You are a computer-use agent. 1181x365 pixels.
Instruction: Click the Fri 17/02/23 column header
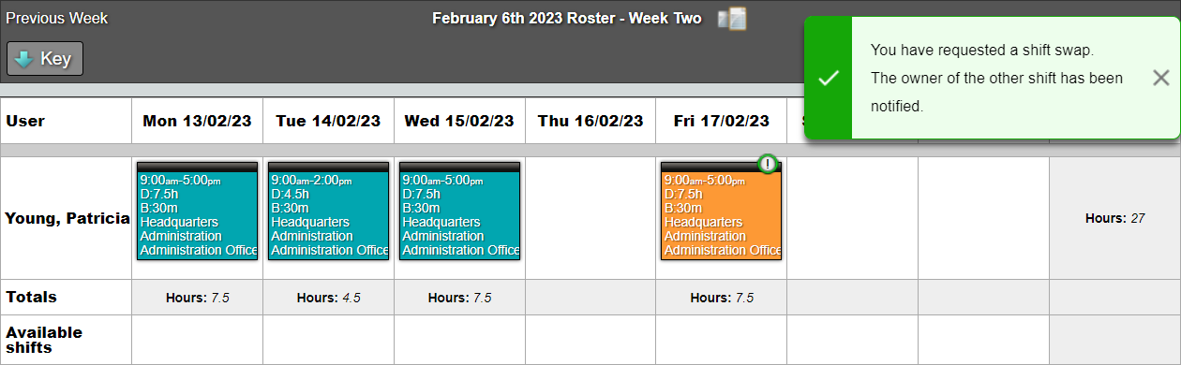pyautogui.click(x=722, y=121)
